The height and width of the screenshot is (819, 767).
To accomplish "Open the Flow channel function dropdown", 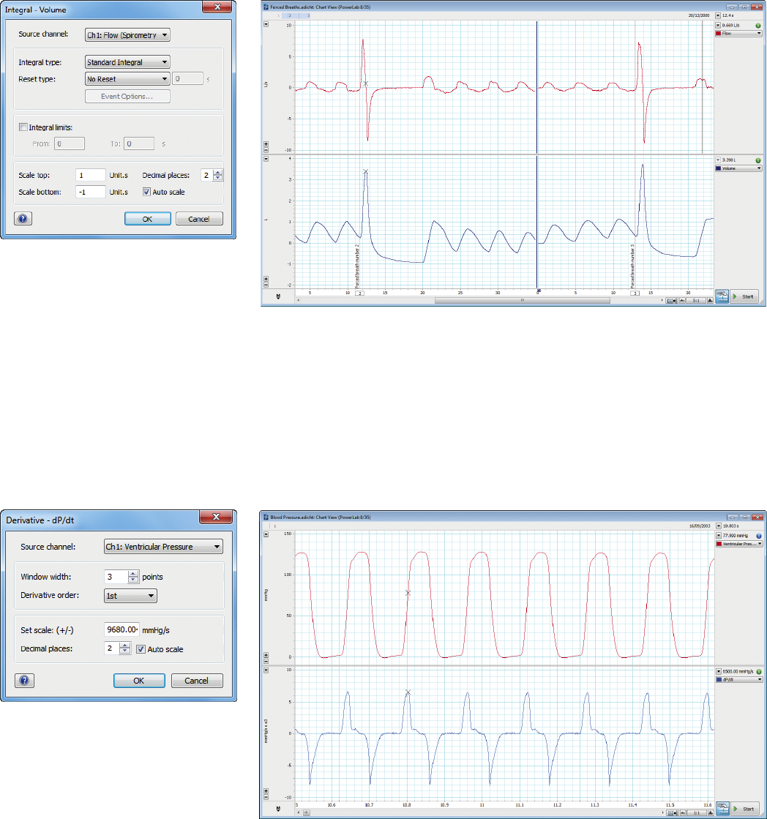I will [x=738, y=34].
